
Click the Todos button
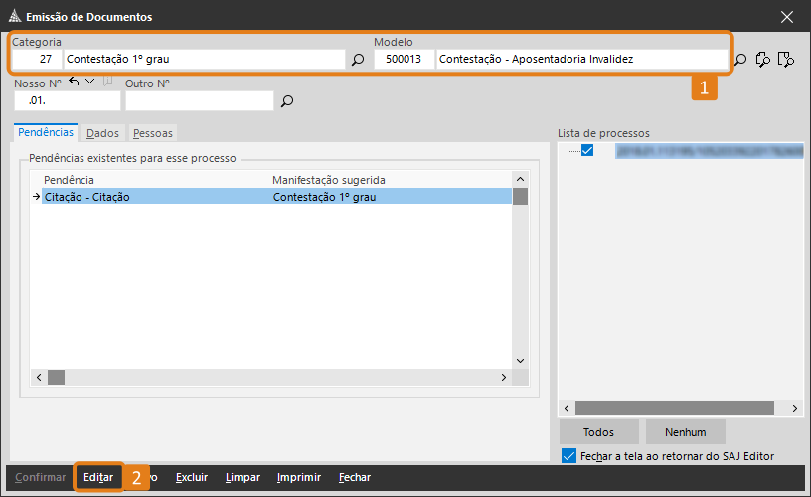point(598,432)
